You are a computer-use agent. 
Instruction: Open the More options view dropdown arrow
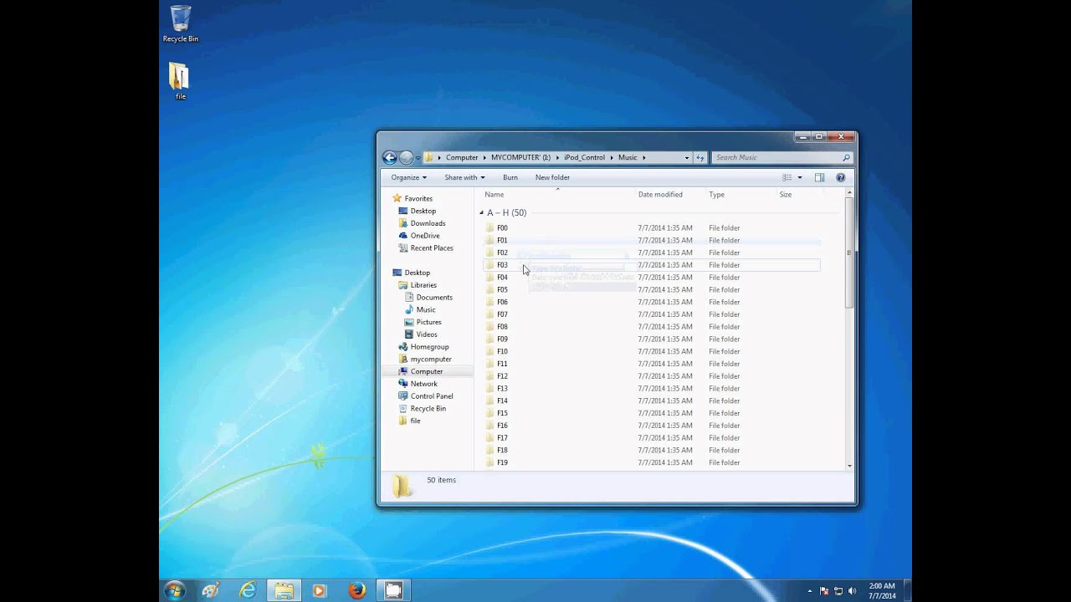800,177
